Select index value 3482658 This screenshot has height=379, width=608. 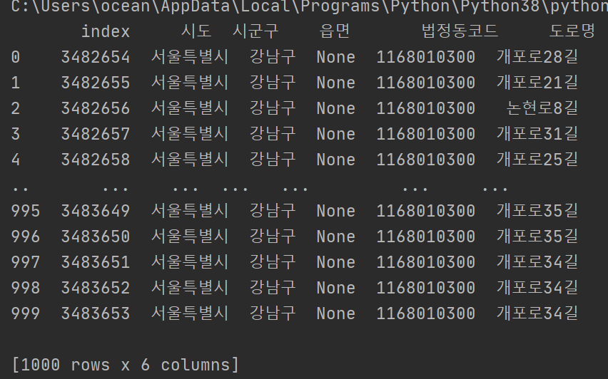click(96, 160)
